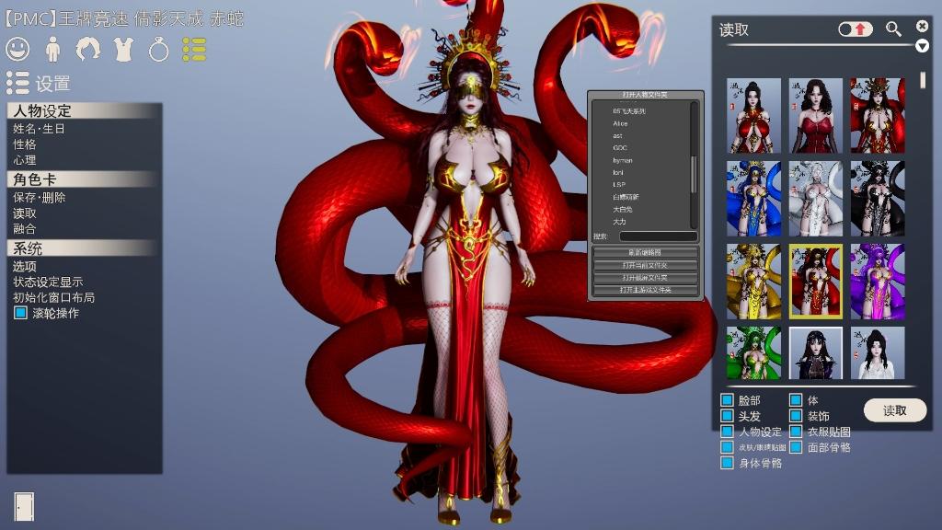The height and width of the screenshot is (530, 942).
Task: Close the 读取 panel with X icon
Action: click(922, 26)
